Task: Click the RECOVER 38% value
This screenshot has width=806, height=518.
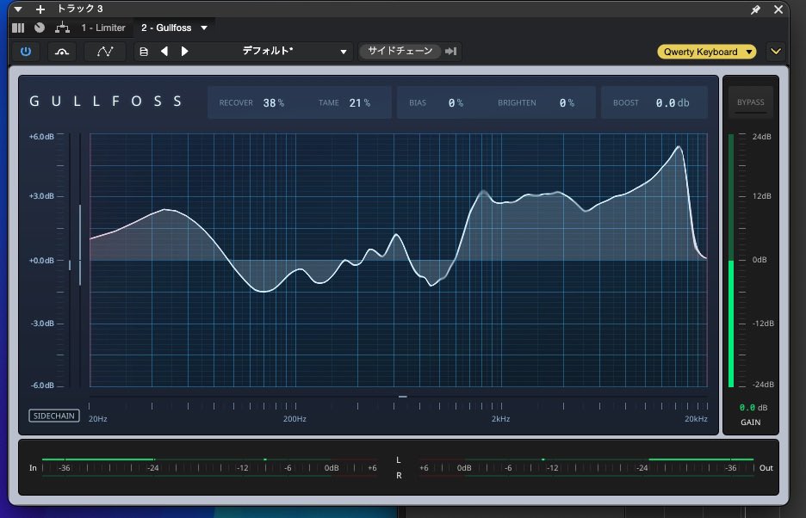Action: point(273,103)
